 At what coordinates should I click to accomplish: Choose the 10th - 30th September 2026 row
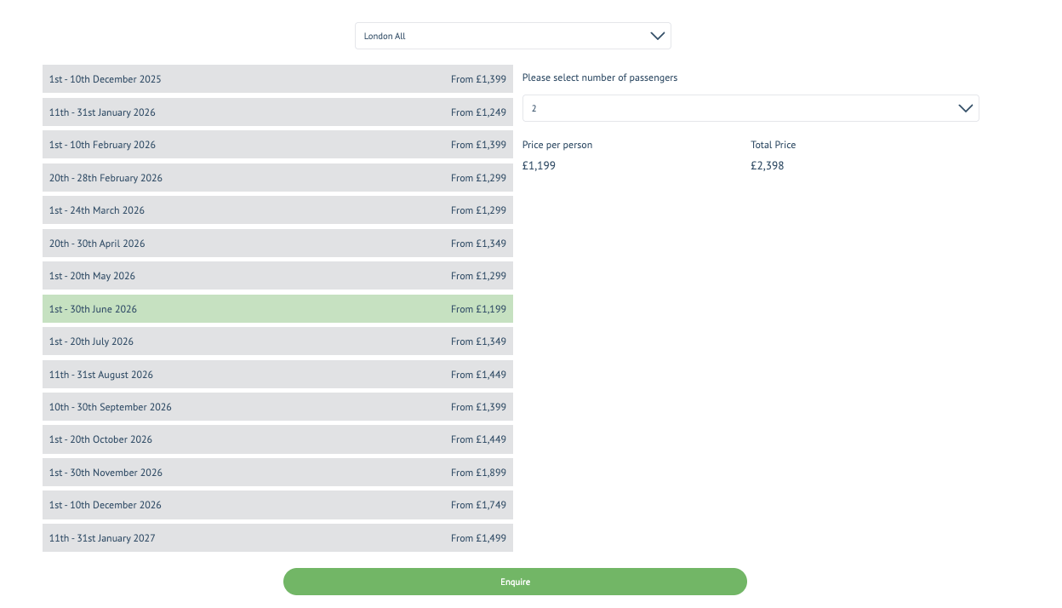click(x=277, y=407)
